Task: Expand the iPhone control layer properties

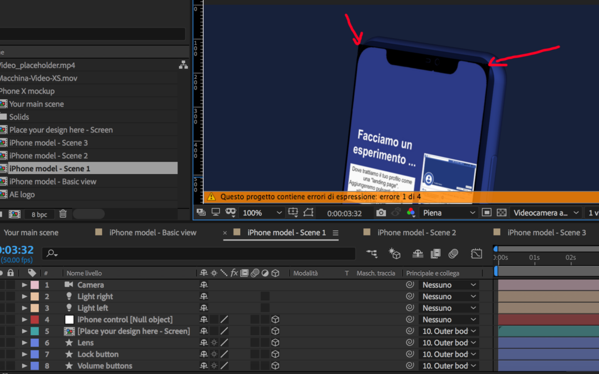Action: point(24,320)
